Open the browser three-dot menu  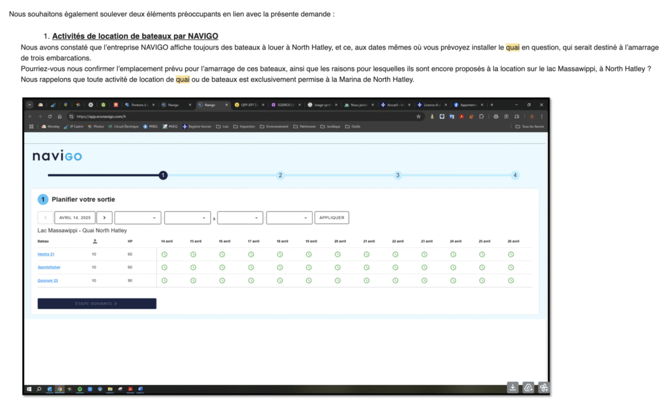[x=541, y=116]
